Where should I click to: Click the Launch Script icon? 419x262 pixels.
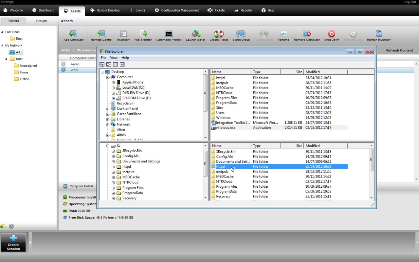196,34
